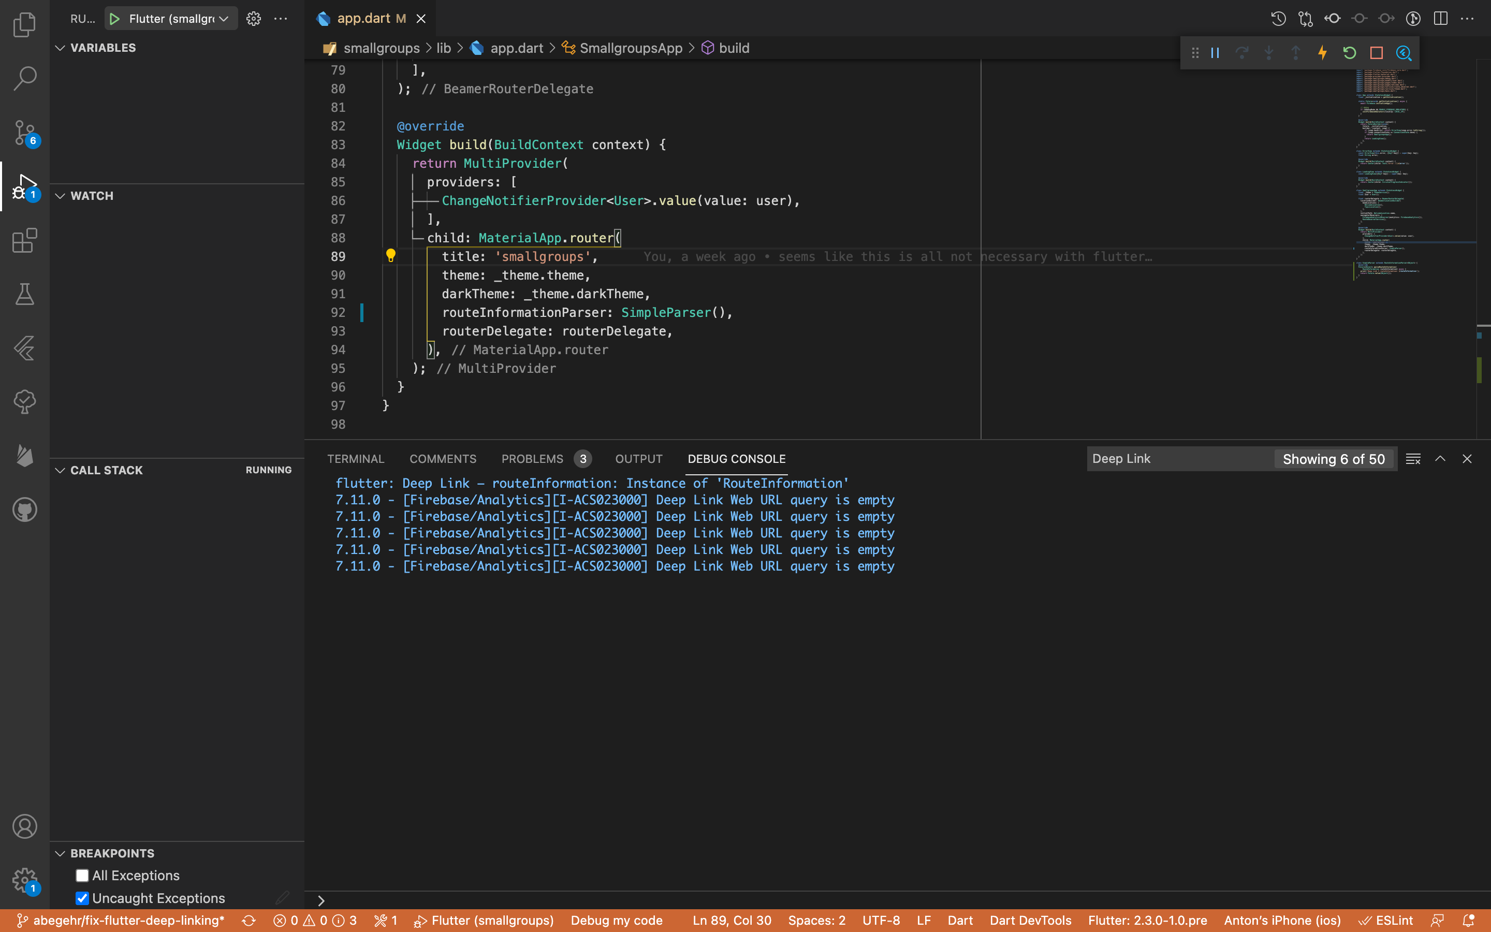The width and height of the screenshot is (1491, 932).
Task: Open the launch.json gear icon
Action: [253, 19]
